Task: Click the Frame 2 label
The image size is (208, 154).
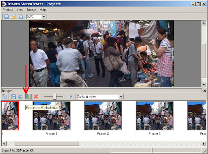Action: (x=103, y=134)
